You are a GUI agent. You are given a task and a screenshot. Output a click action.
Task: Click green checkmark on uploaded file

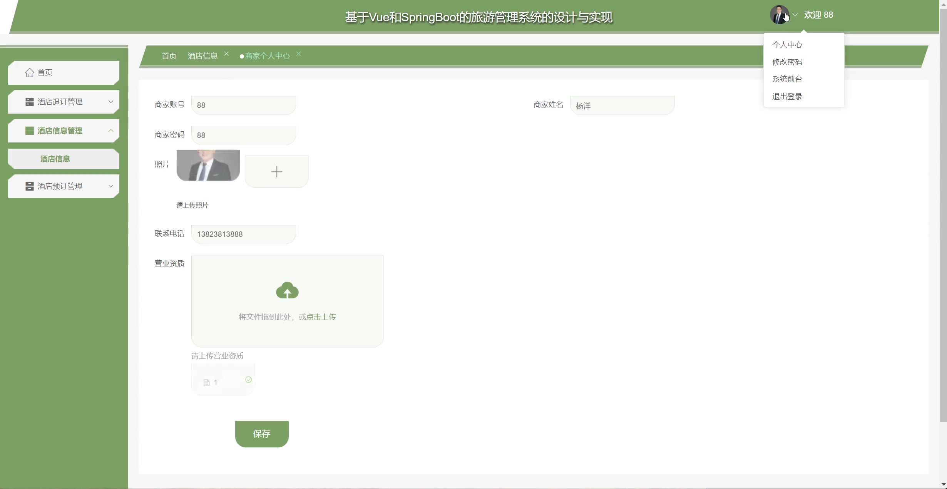pyautogui.click(x=249, y=380)
